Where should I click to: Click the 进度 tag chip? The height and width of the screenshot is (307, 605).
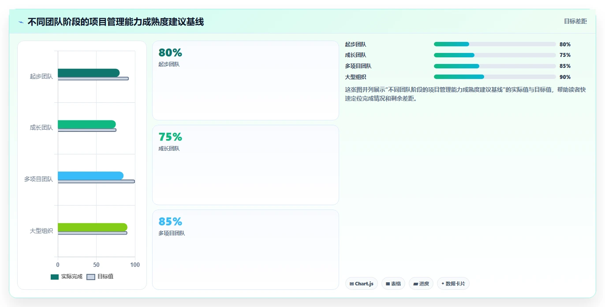pos(421,284)
